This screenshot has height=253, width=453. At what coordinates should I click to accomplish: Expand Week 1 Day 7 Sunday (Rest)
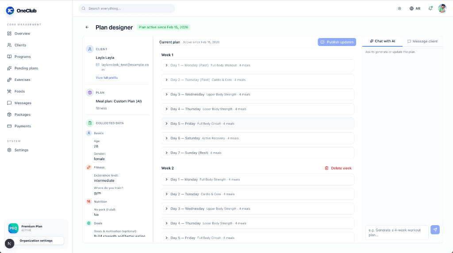pyautogui.click(x=257, y=153)
